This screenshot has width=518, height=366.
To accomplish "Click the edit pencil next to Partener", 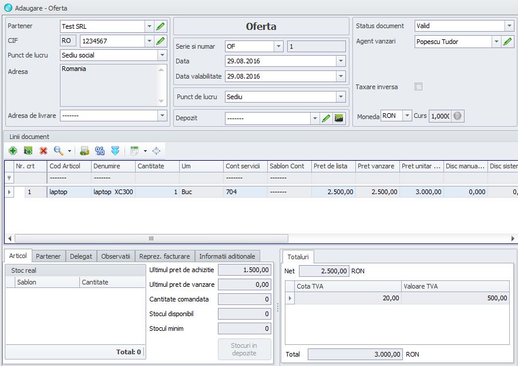I will pyautogui.click(x=160, y=26).
